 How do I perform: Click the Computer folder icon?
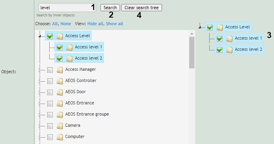pos(60,137)
